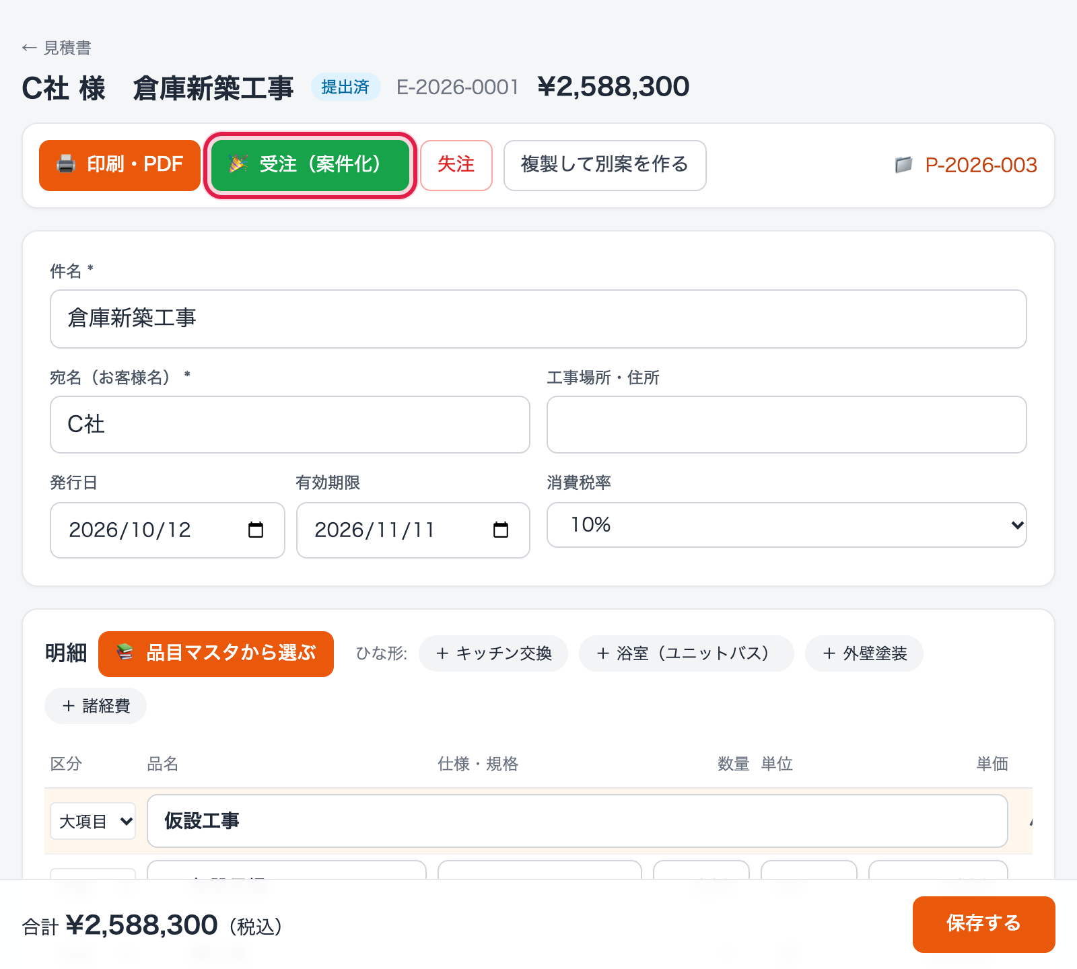Click the 数量 column header

click(x=733, y=764)
